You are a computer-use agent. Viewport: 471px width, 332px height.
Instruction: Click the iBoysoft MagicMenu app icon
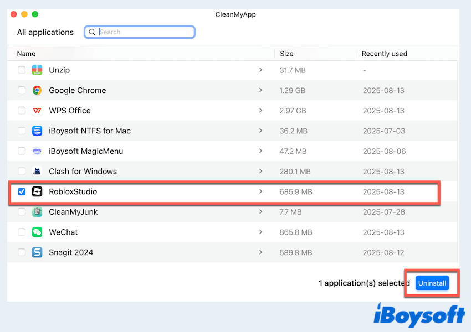37,151
